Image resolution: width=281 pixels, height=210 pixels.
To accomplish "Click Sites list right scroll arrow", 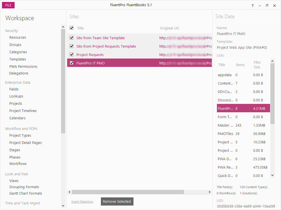I will [210, 192].
